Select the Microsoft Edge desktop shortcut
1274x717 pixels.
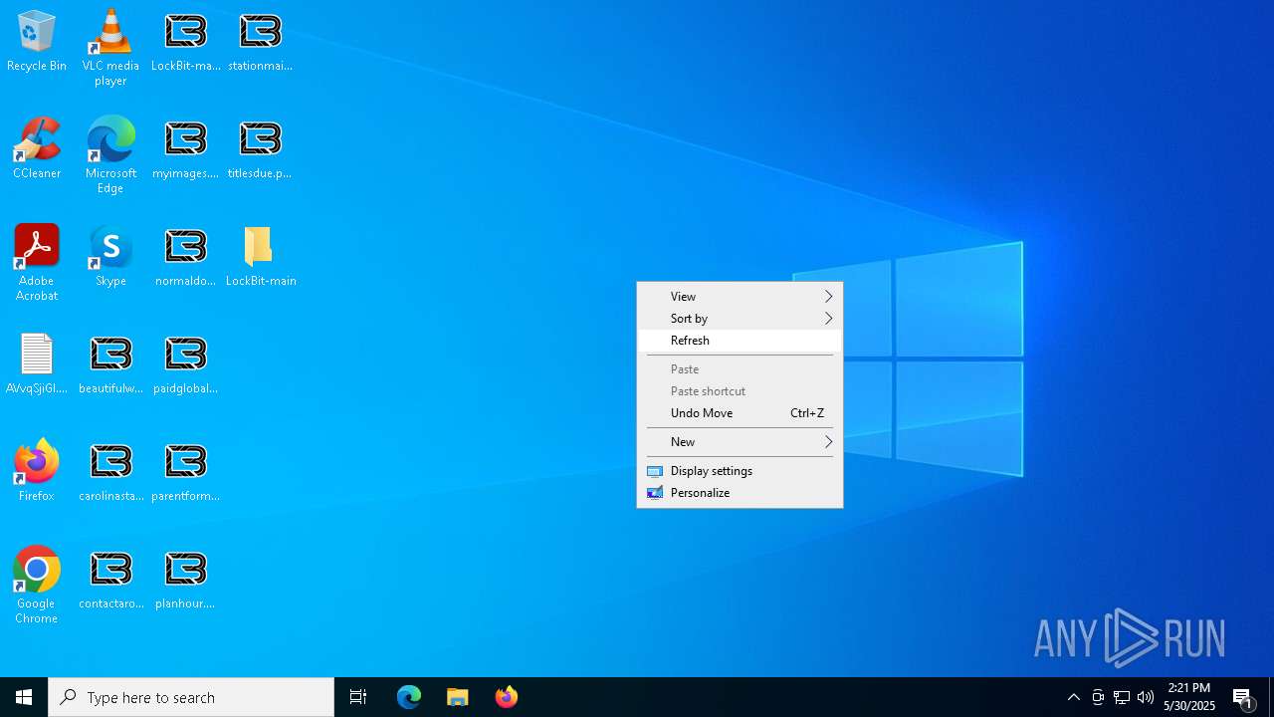point(110,155)
